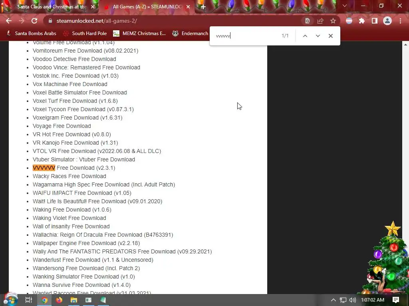This screenshot has width=409, height=306.
Task: Open Wanderlust Free Download link
Action: 93,260
